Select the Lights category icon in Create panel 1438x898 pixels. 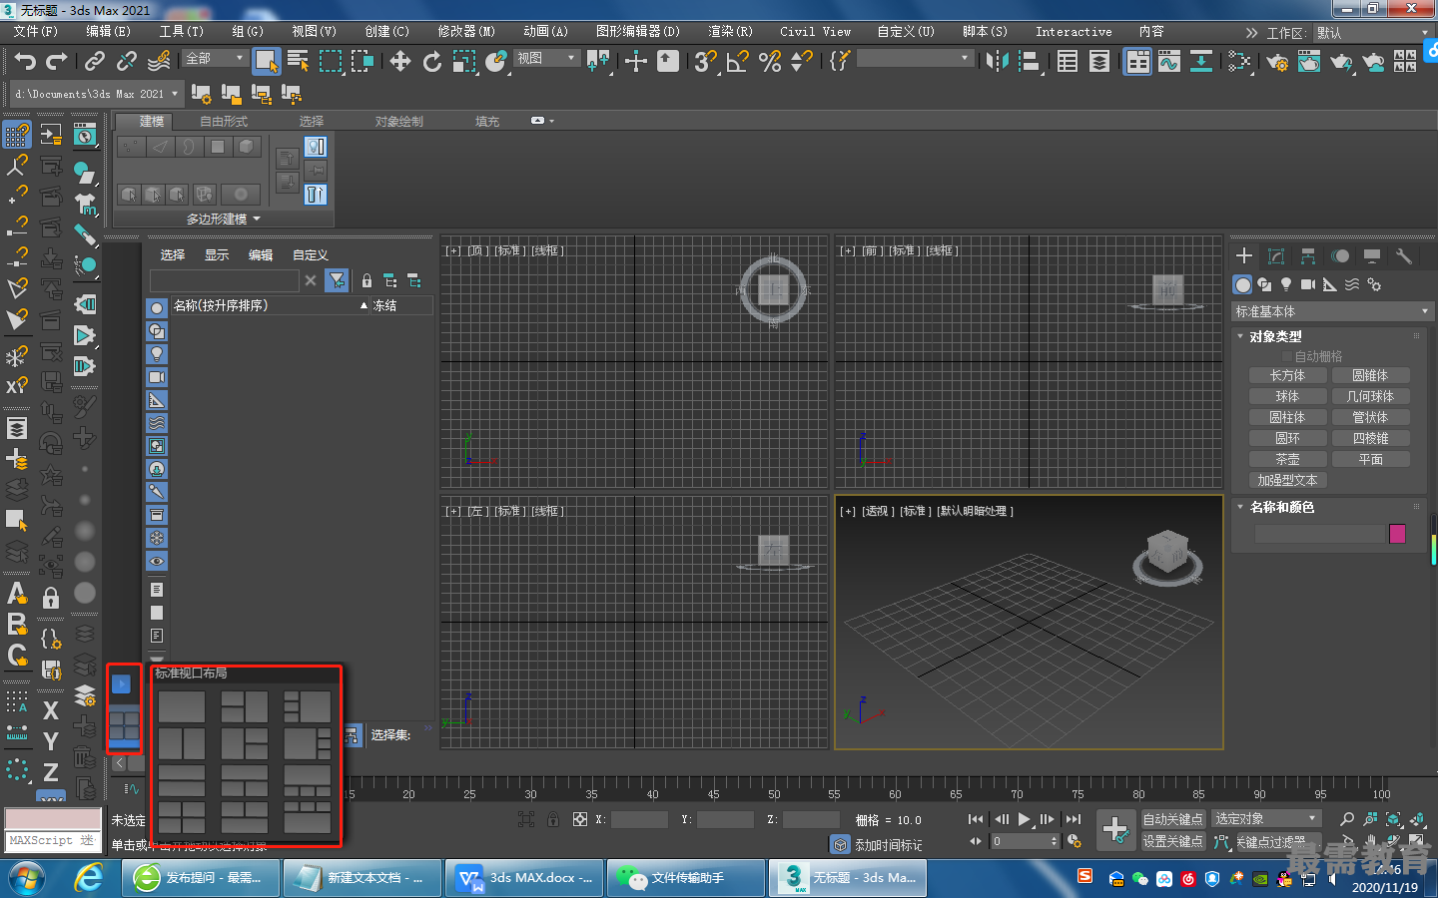1286,284
